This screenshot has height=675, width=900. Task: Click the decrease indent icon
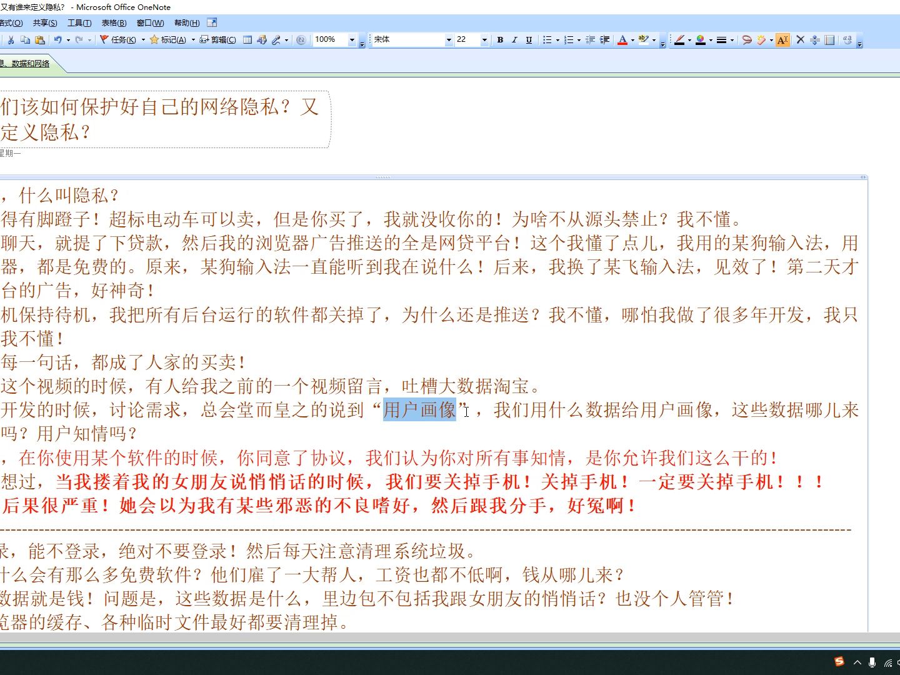[590, 39]
